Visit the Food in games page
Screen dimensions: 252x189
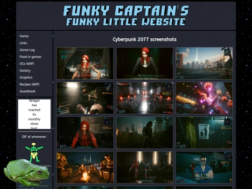[x=30, y=57]
